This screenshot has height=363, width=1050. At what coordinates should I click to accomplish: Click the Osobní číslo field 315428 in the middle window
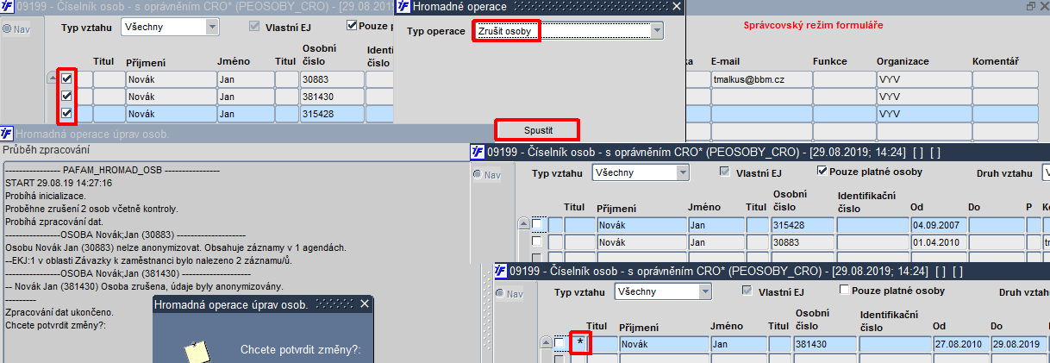(803, 224)
